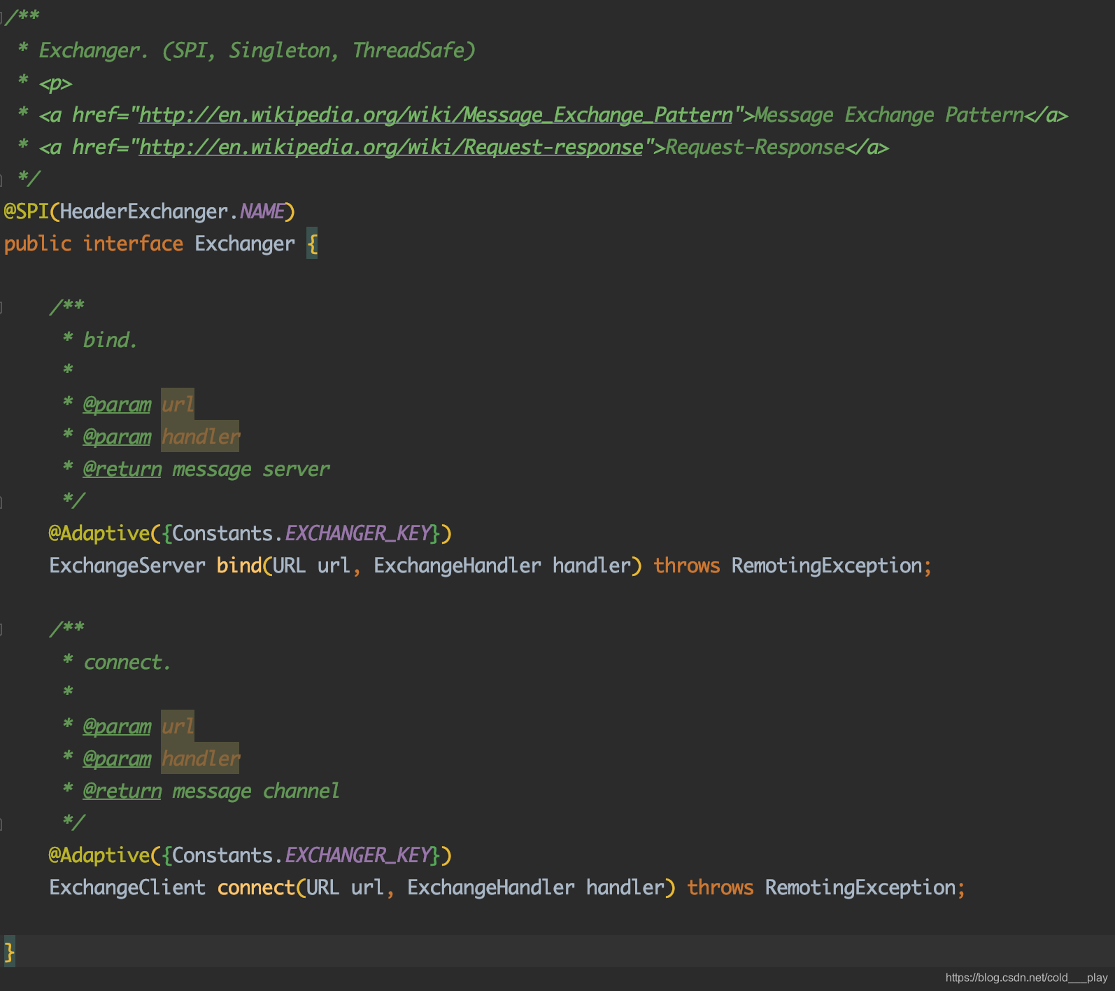This screenshot has width=1115, height=991.
Task: Click the ExchangeServer return type
Action: pyautogui.click(x=127, y=565)
